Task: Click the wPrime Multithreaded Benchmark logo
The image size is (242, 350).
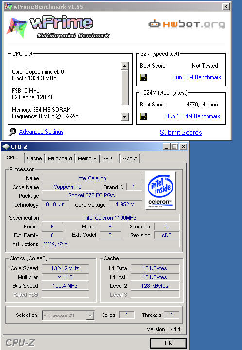Action: click(x=58, y=27)
